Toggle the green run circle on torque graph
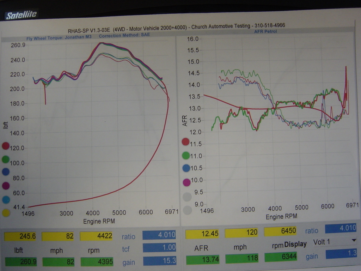The image size is (361, 271). (x=5, y=159)
